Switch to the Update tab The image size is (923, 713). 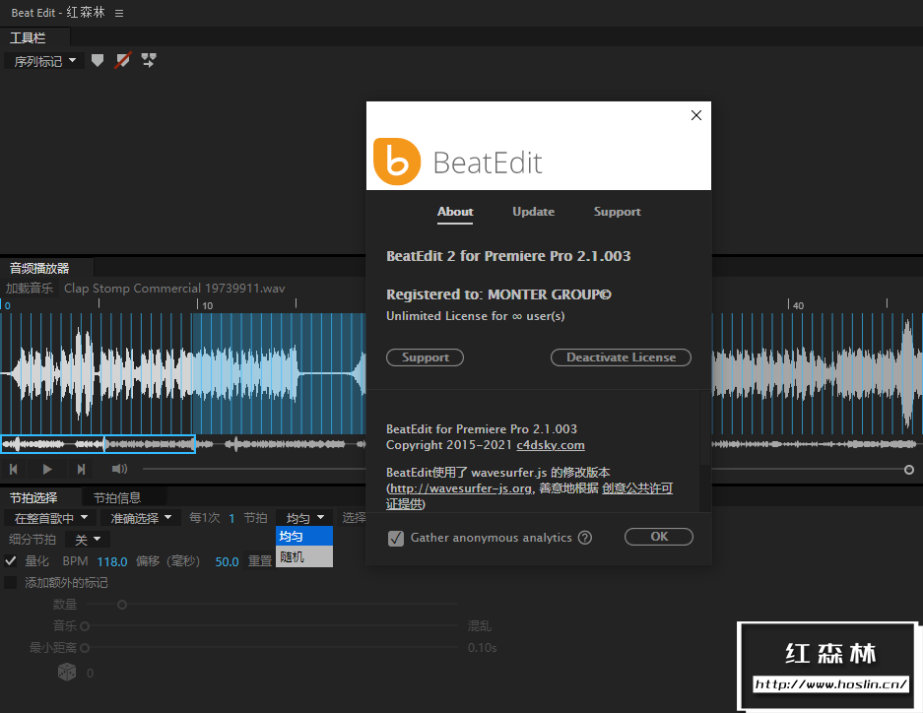point(533,212)
